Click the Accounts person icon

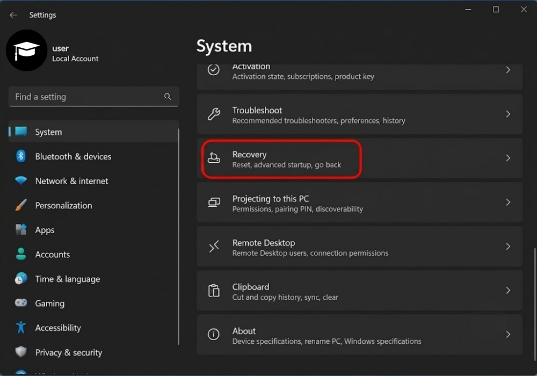tap(21, 254)
